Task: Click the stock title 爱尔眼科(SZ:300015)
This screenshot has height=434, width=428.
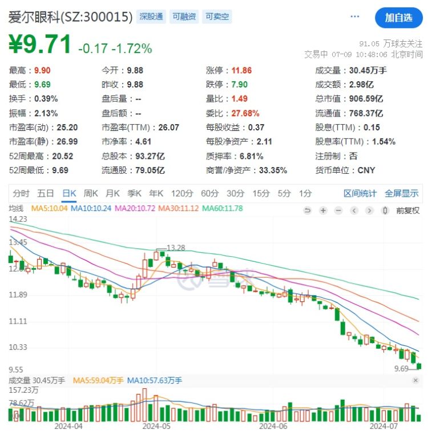Action: coord(70,17)
